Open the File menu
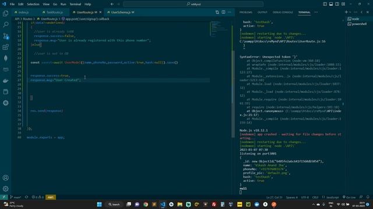This screenshot has height=209, width=373. click(12, 4)
